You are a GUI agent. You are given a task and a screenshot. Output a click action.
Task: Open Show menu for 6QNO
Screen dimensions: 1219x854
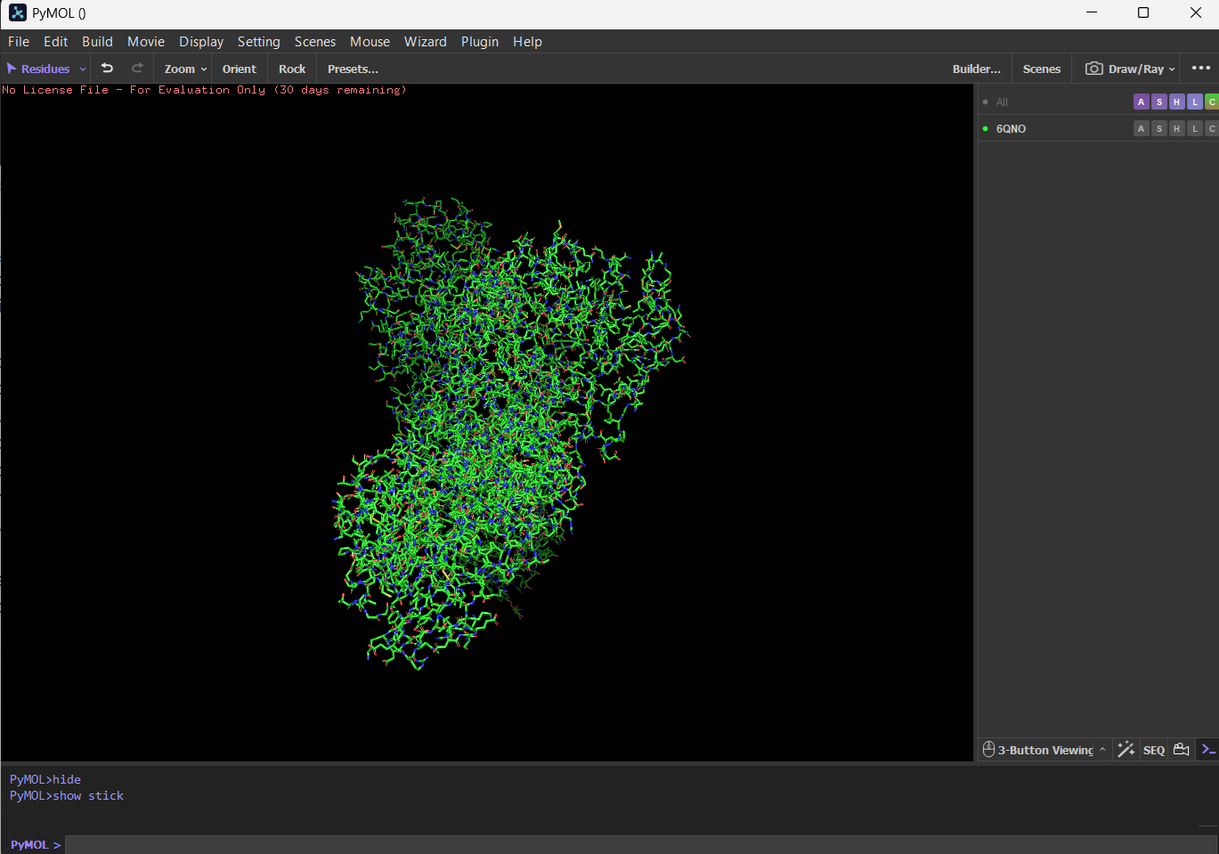click(x=1159, y=129)
